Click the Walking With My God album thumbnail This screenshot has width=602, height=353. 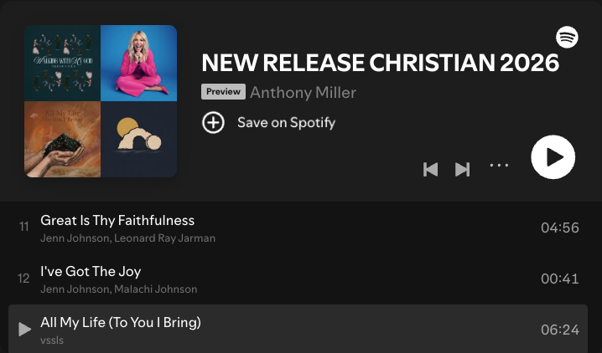[62, 64]
